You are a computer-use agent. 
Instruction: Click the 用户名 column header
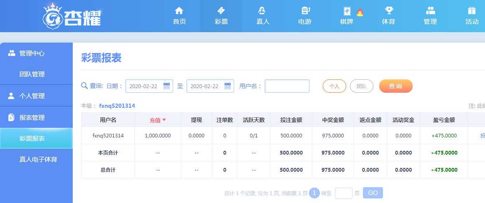[108, 120]
